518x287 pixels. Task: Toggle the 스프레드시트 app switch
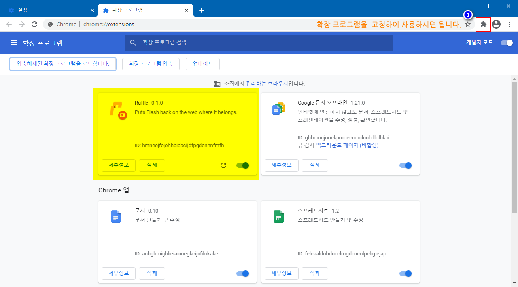tap(406, 273)
